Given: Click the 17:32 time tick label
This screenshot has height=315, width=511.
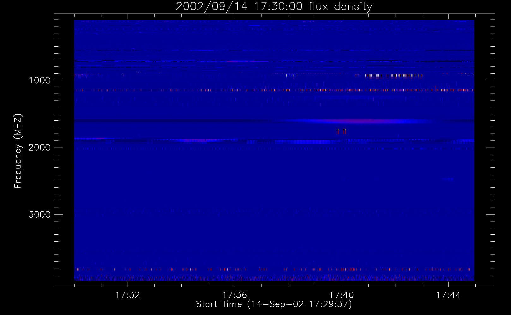Looking at the screenshot, I should pyautogui.click(x=128, y=295).
